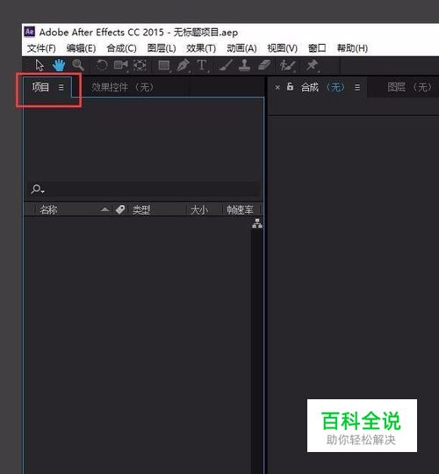Click the project panel vertical scrollbar
The image size is (439, 474).
[256, 351]
